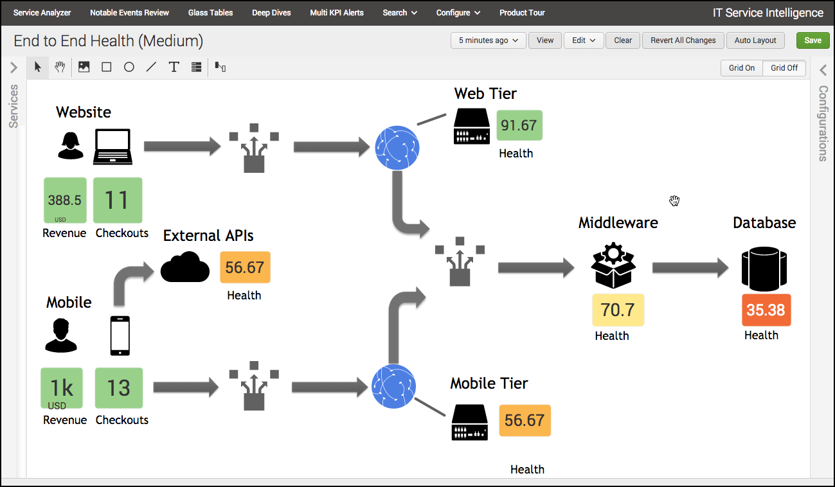Screen dimensions: 835x487
Task: Open the ad hoc search widget tool
Action: tap(195, 67)
